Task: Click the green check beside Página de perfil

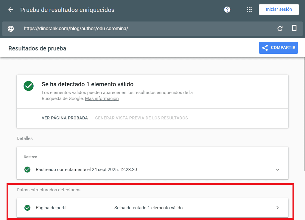Action: coord(27,208)
